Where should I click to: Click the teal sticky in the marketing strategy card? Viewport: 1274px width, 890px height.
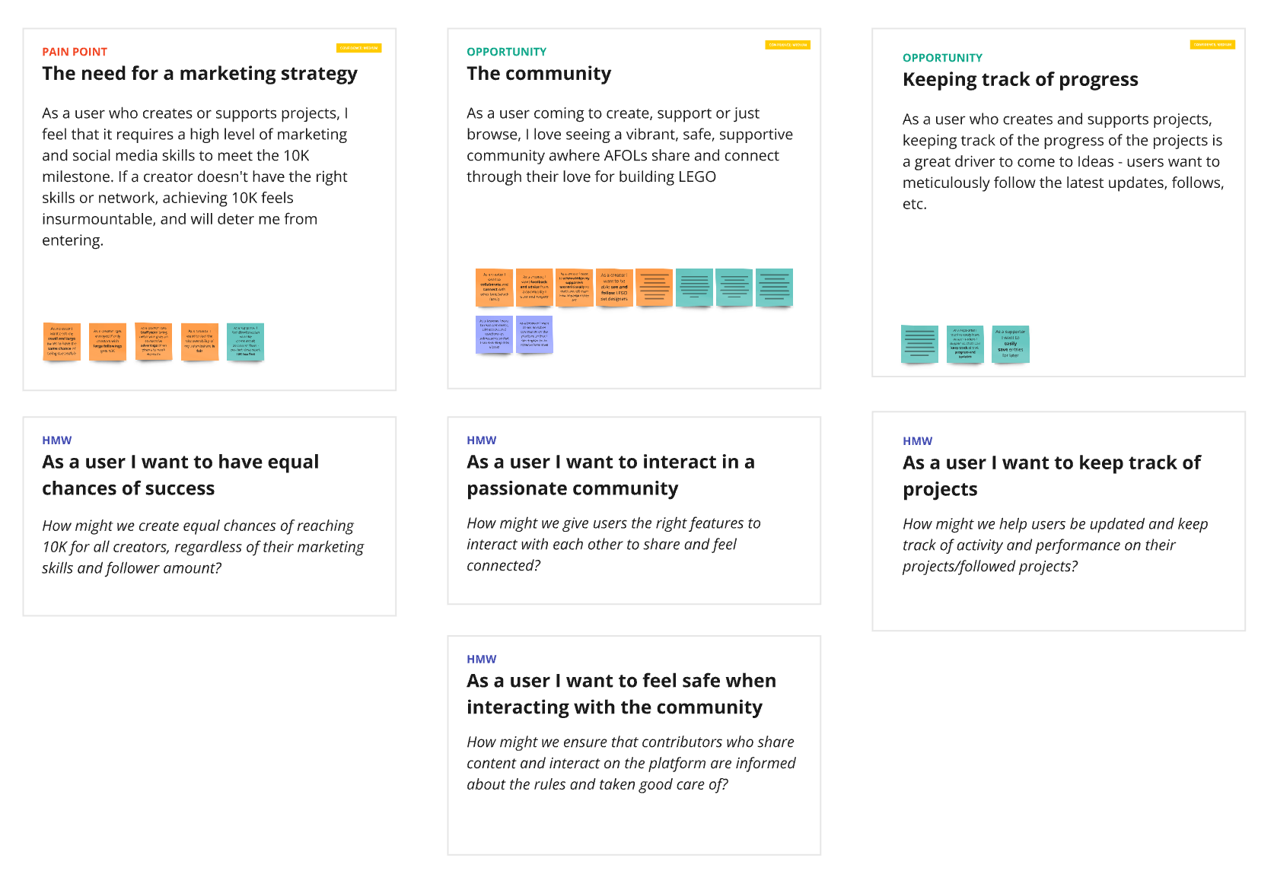tap(245, 342)
